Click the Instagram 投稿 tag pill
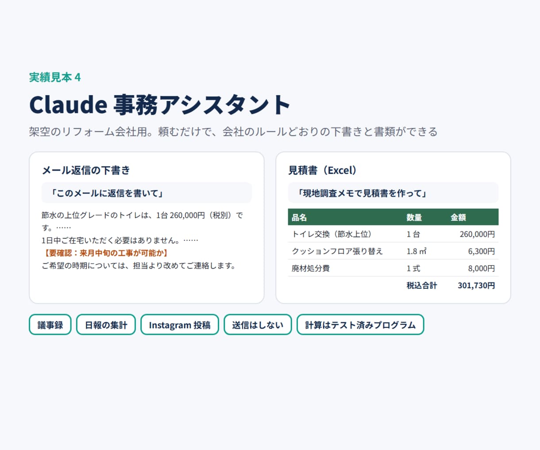The image size is (540, 450). [x=180, y=325]
